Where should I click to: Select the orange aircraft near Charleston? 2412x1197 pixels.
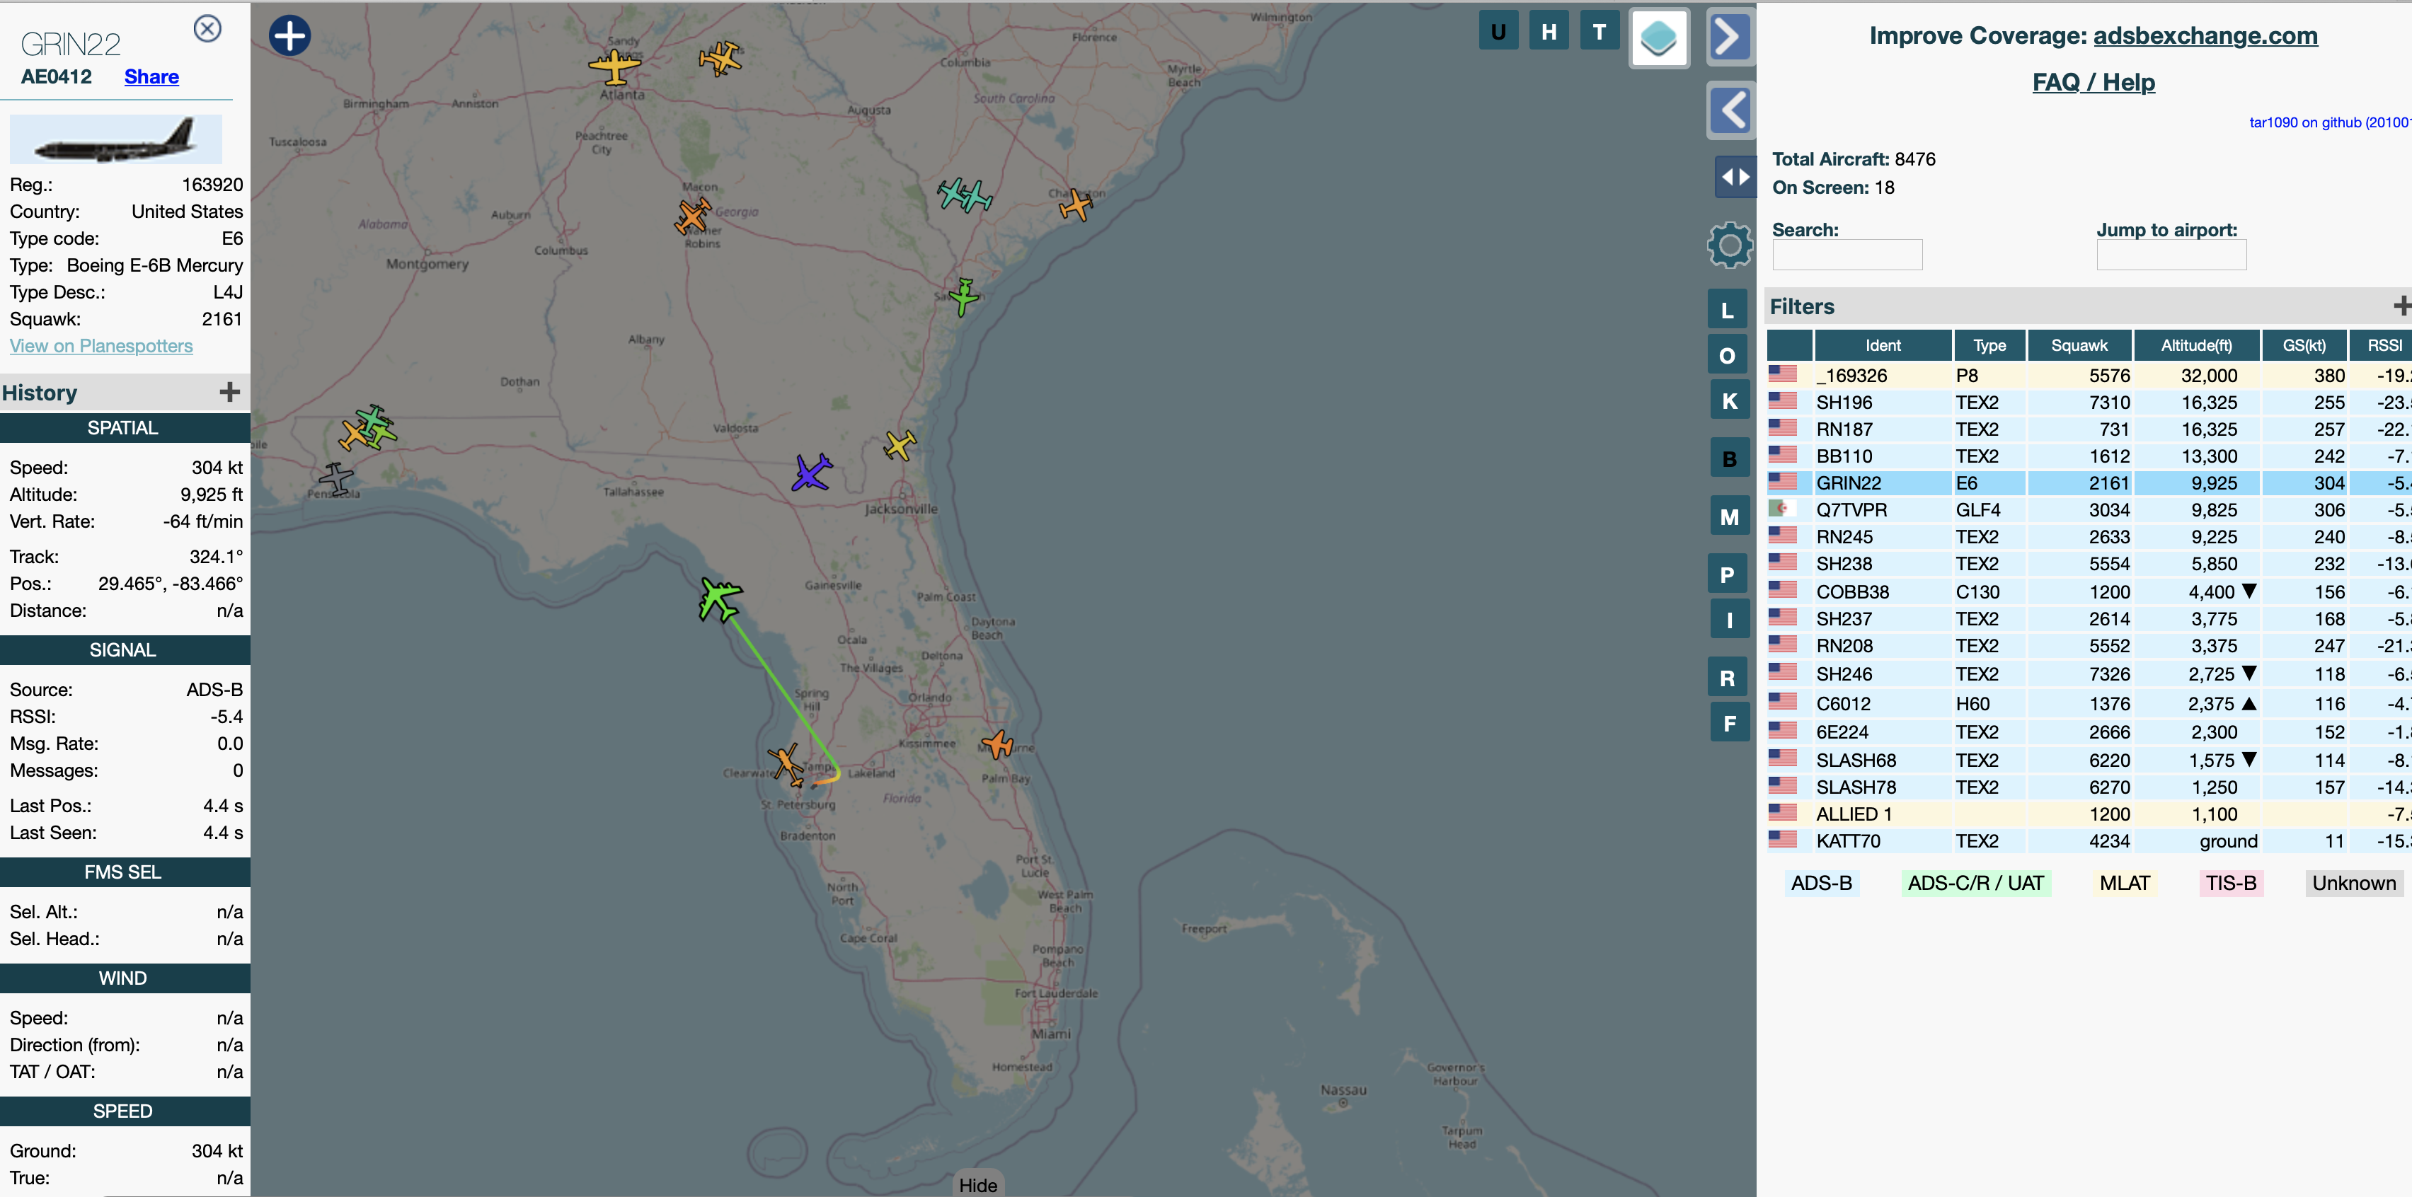click(x=1076, y=204)
